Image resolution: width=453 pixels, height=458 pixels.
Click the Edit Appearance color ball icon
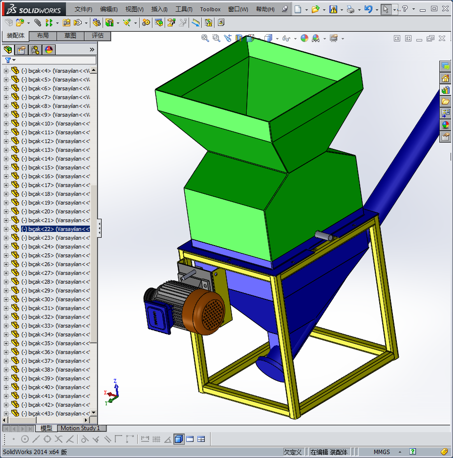[x=304, y=38]
